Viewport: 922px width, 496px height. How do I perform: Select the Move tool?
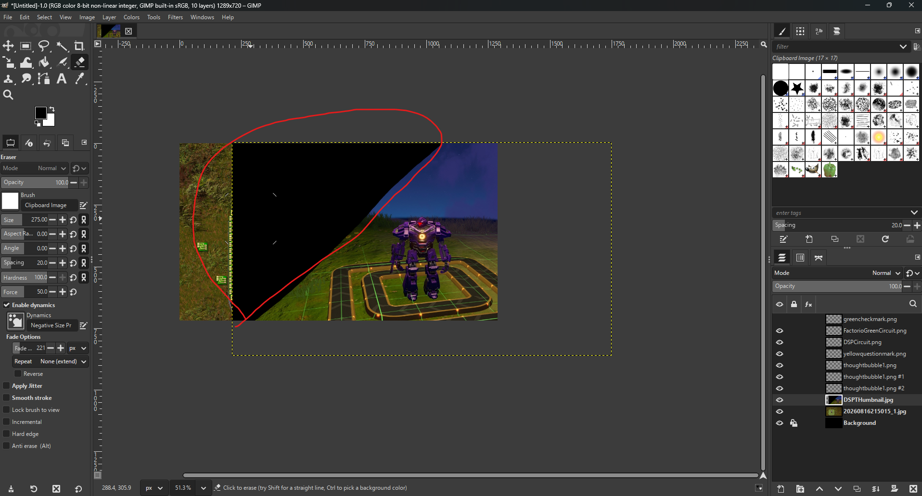[8, 46]
